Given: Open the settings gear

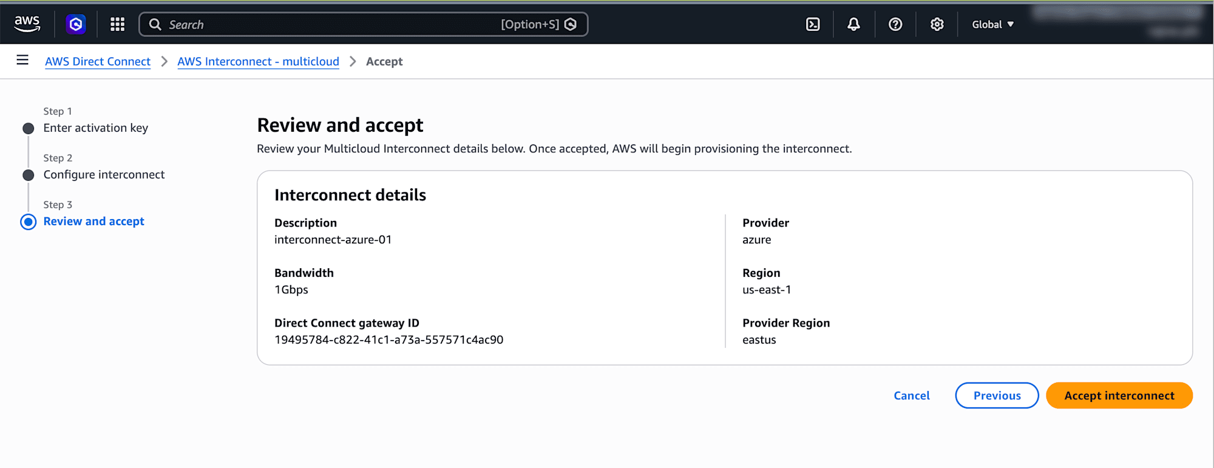Looking at the screenshot, I should pyautogui.click(x=937, y=24).
